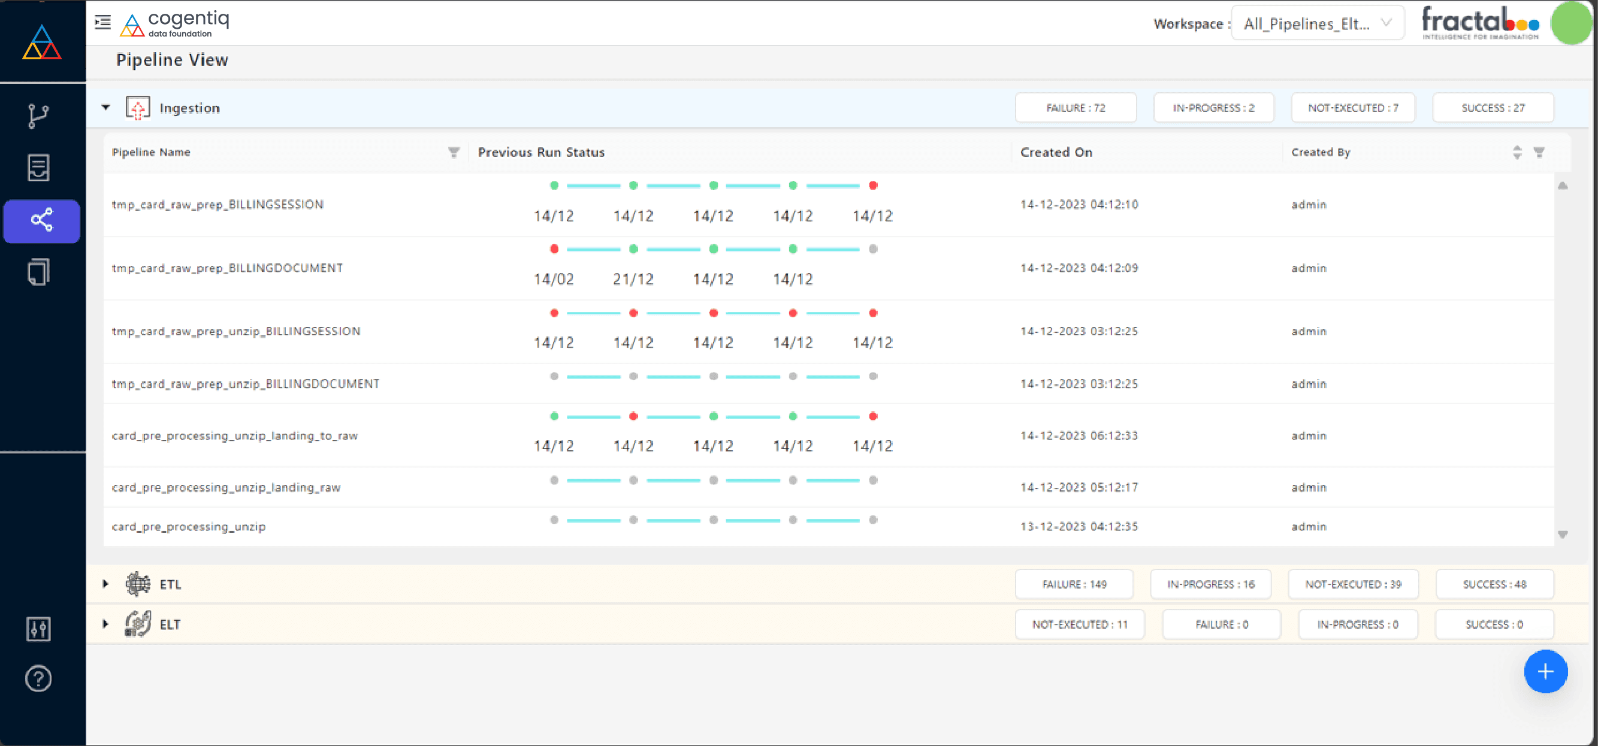This screenshot has width=1598, height=746.
Task: Click the SUCCESS : 27 badge
Action: point(1493,108)
